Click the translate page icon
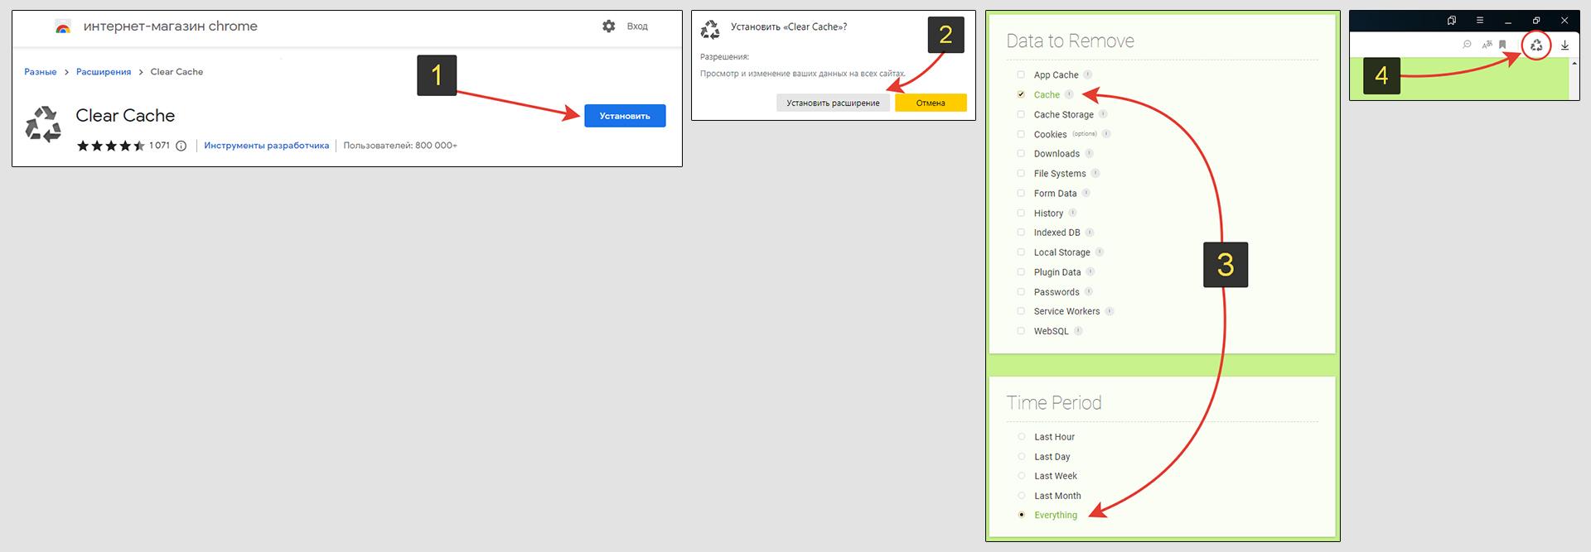The height and width of the screenshot is (552, 1591). [x=1487, y=45]
